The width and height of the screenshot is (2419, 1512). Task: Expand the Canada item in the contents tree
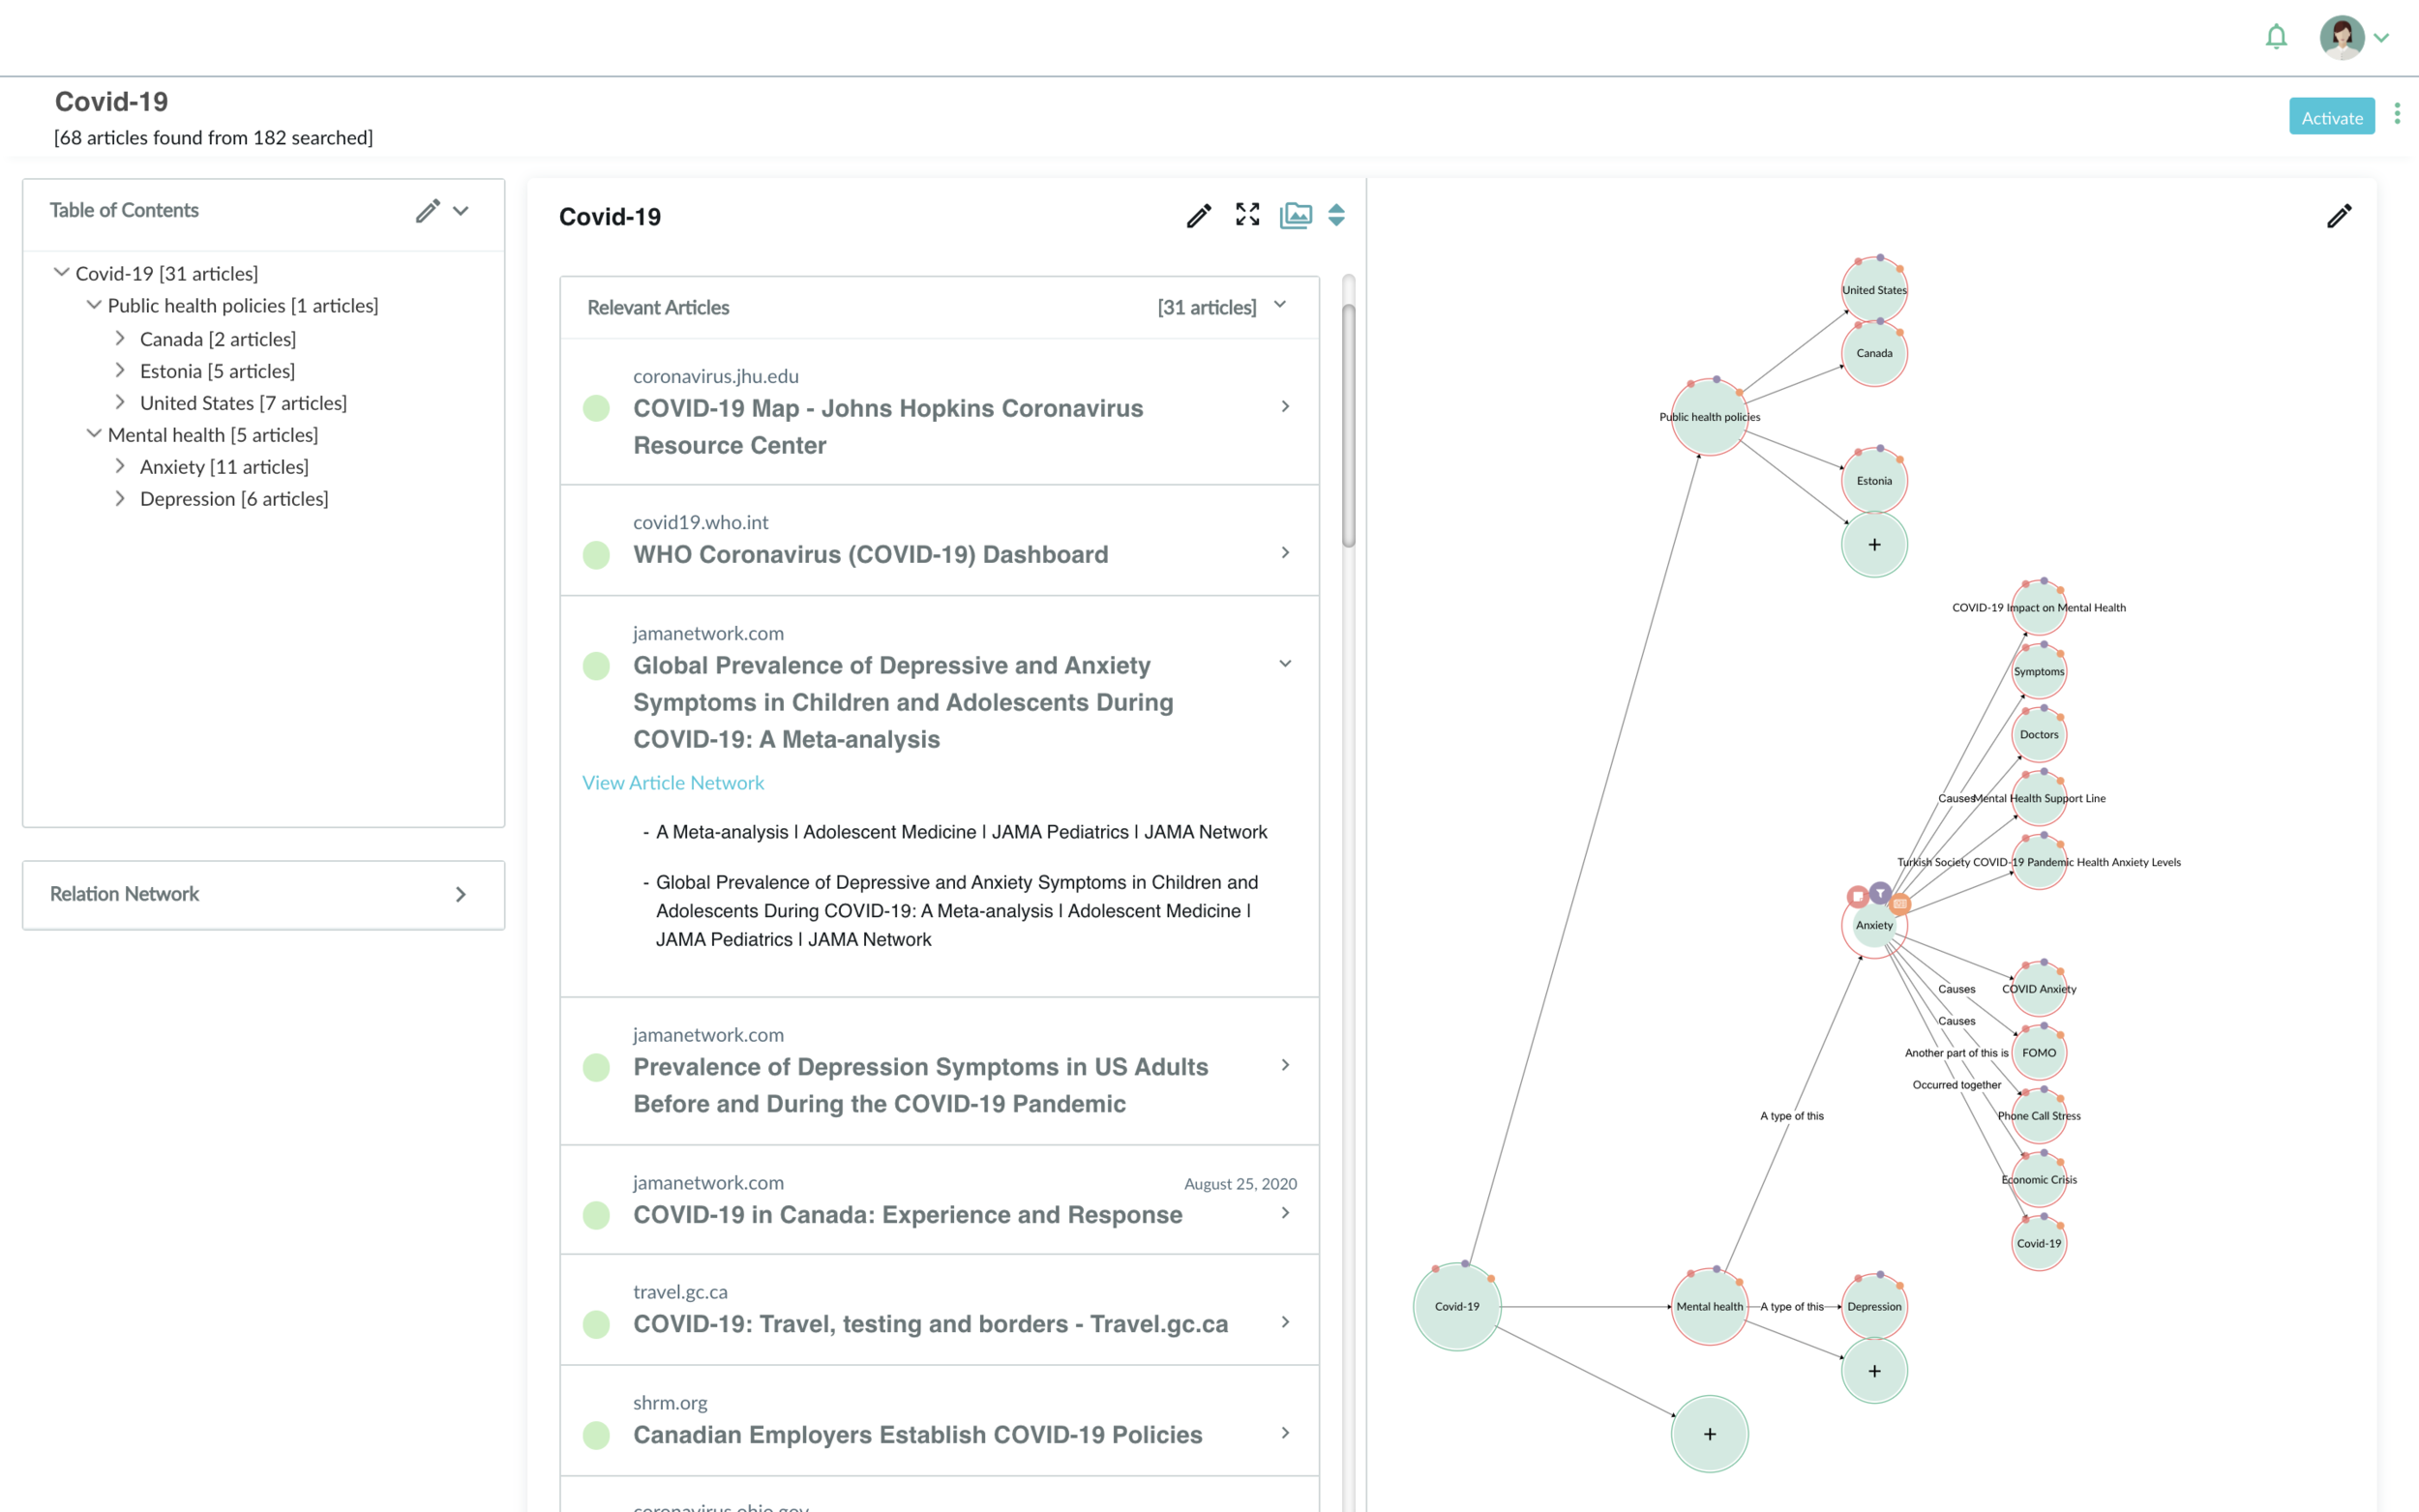pyautogui.click(x=120, y=339)
